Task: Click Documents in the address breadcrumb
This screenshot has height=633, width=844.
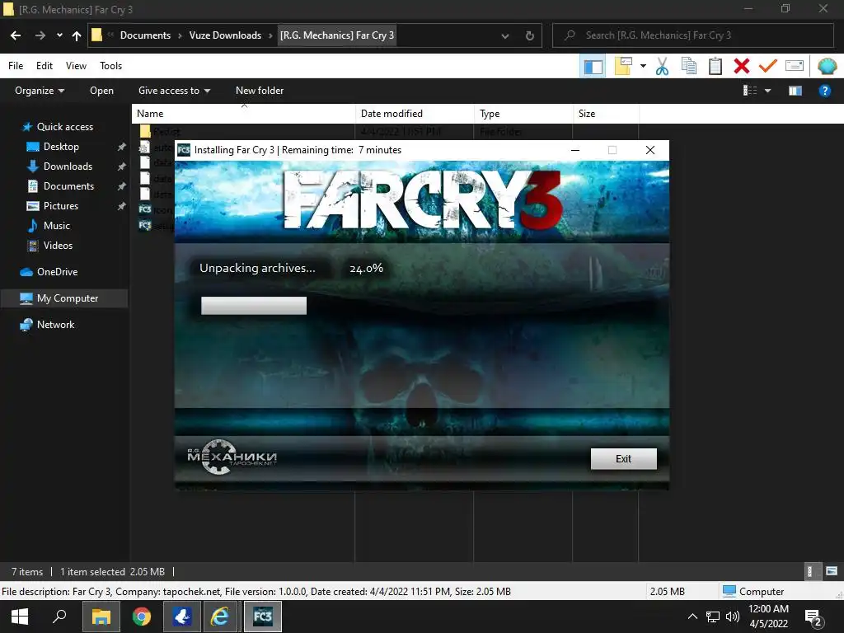Action: click(145, 35)
